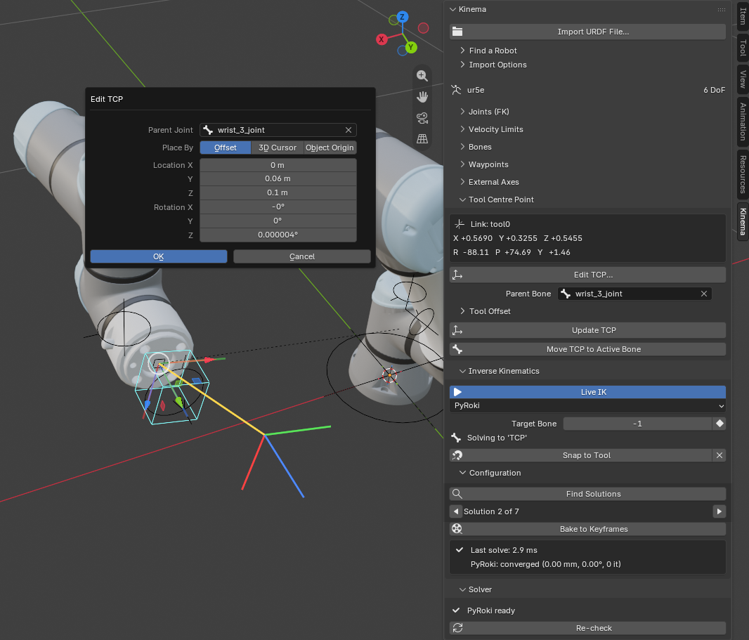Toggle the camera view icon

pos(422,118)
